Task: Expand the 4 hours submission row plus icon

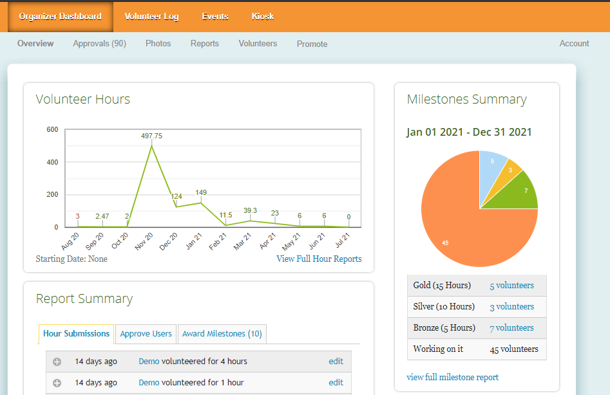Action: (57, 362)
